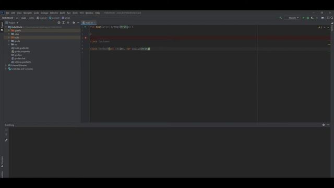Expand all items in Project panel
This screenshot has width=334, height=188.
click(x=64, y=22)
